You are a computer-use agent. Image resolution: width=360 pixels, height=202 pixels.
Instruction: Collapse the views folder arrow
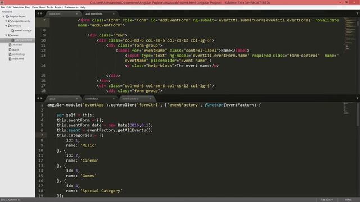pyautogui.click(x=6, y=35)
